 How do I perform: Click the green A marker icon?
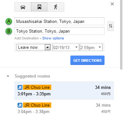click(x=9, y=21)
